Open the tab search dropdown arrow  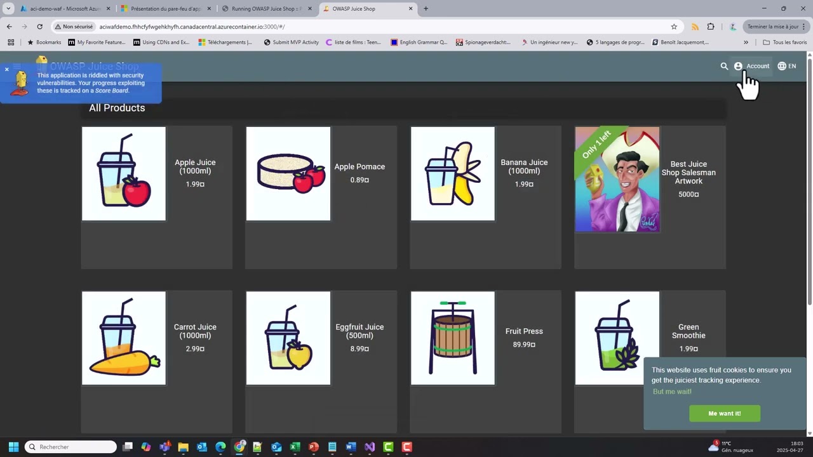pyautogui.click(x=8, y=9)
